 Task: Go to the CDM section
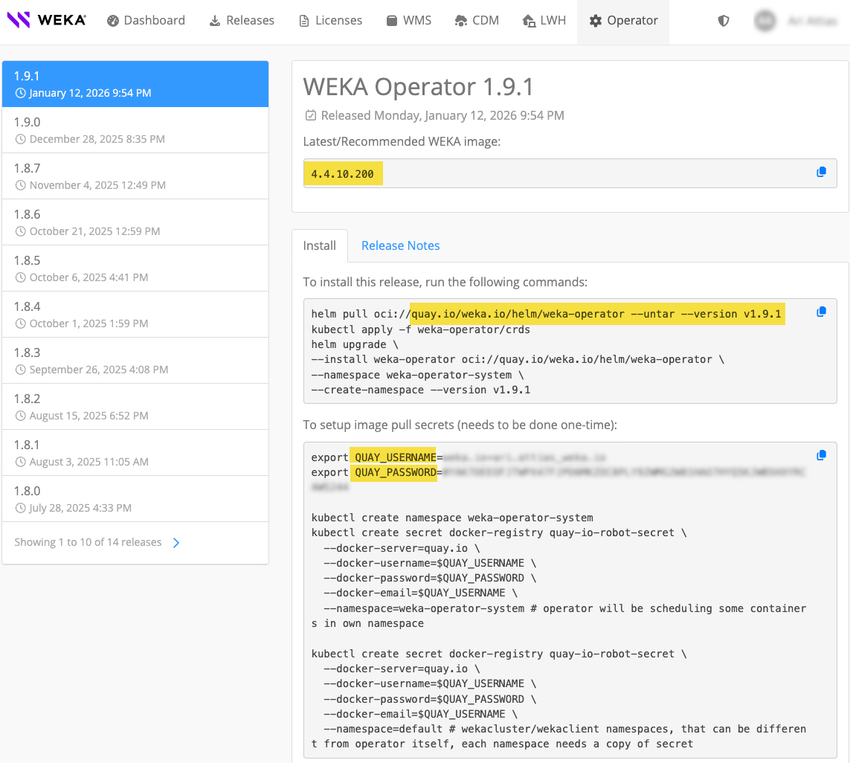477,21
